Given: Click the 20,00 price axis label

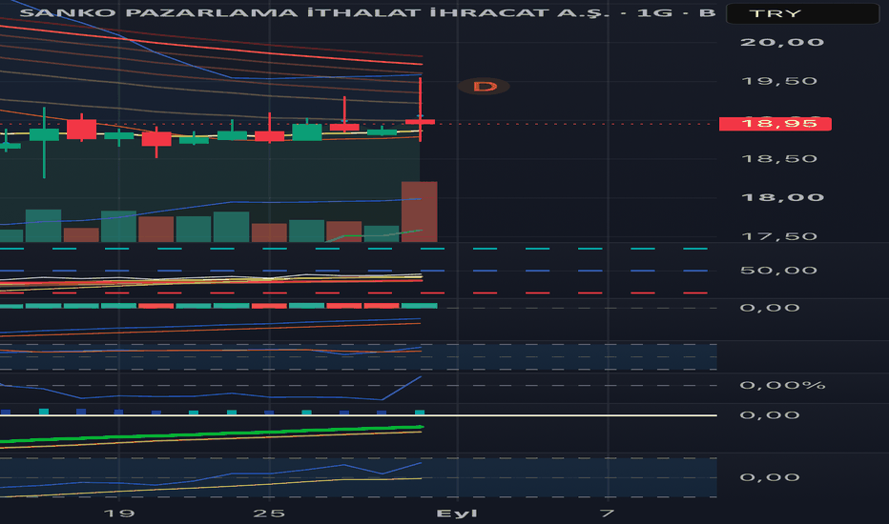Looking at the screenshot, I should point(782,43).
